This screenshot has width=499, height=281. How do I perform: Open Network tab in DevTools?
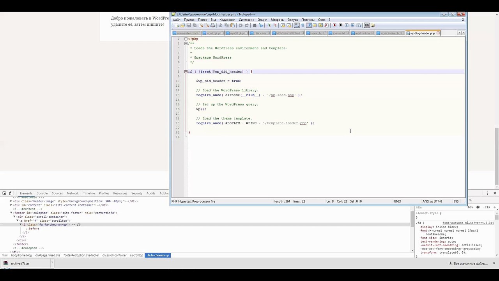click(73, 193)
